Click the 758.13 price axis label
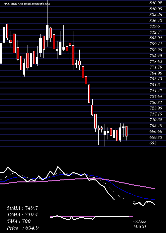Image resolution: width=166 pixels, height=233 pixels. tap(156, 79)
